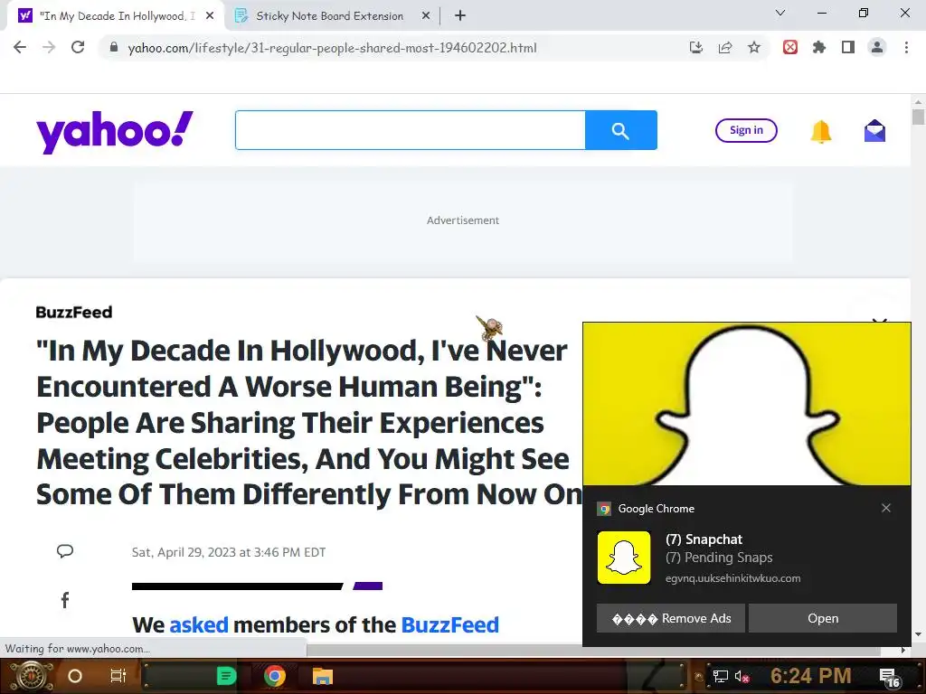Viewport: 926px width, 694px height.
Task: Share article on Facebook icon
Action: click(x=65, y=600)
